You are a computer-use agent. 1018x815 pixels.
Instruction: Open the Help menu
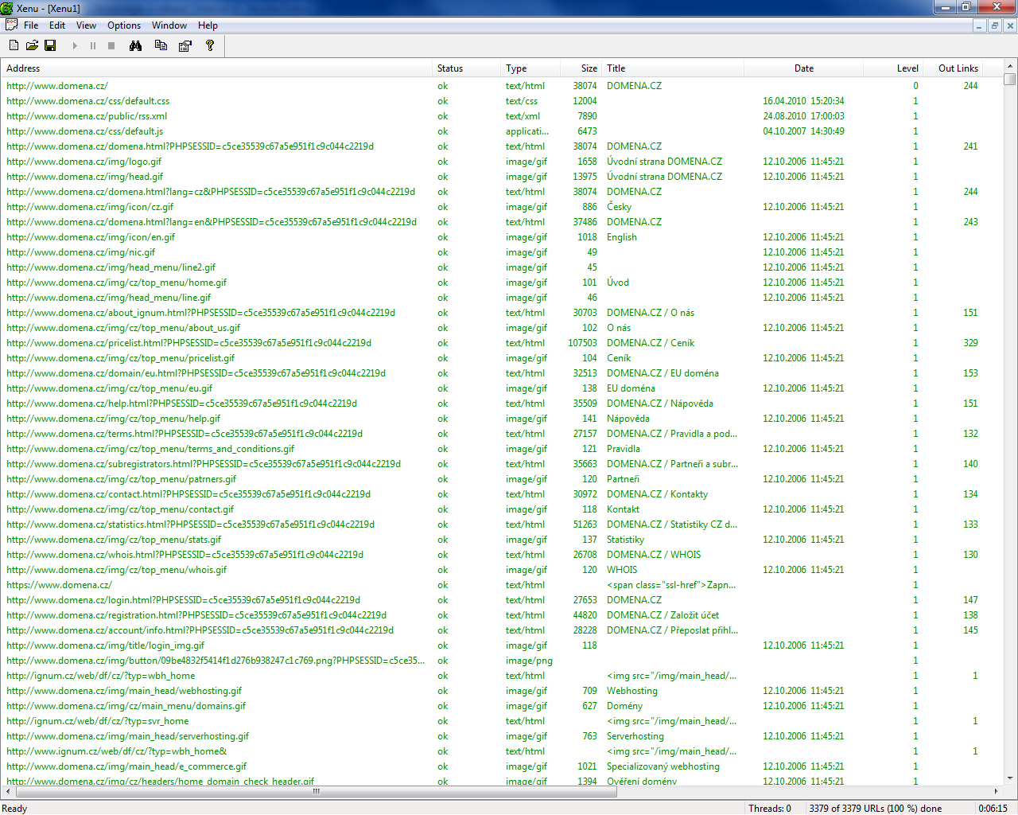(x=208, y=25)
